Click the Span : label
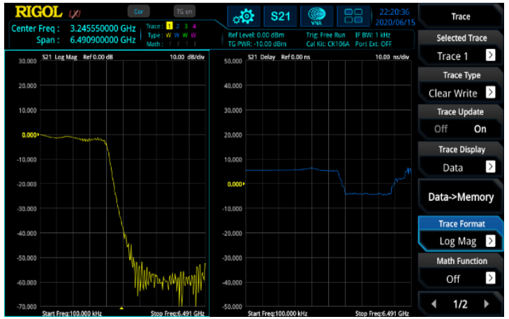The height and width of the screenshot is (319, 509). tap(47, 40)
